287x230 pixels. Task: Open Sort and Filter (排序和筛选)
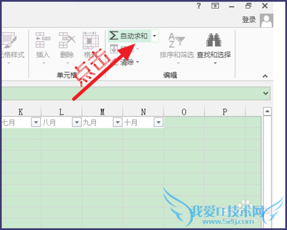(177, 48)
